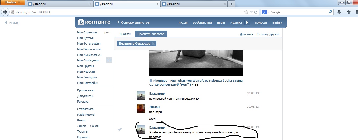Open игры in the top menu
Viewport: 358px width, 140px height.
point(221,22)
